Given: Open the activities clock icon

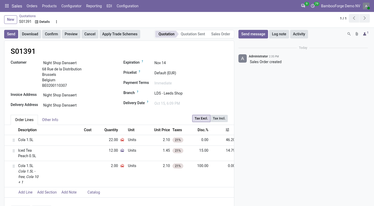Looking at the screenshot, I should [x=313, y=6].
